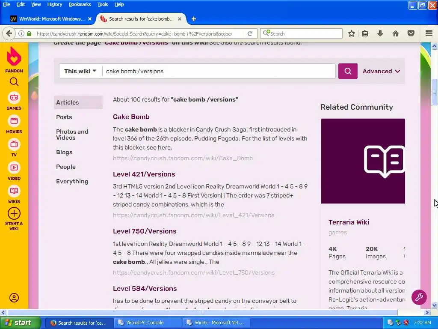This screenshot has width=438, height=329.
Task: Open the Level 584/Versions result
Action: [x=145, y=288]
